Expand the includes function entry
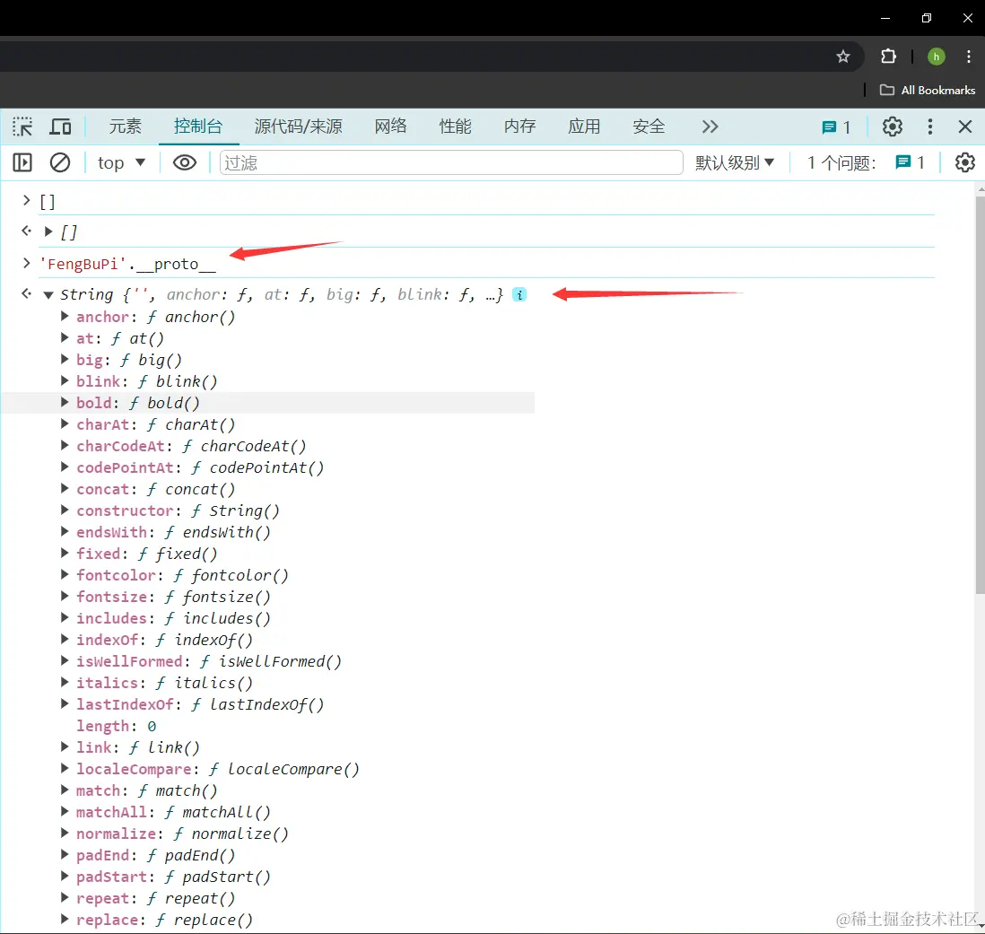The image size is (985, 934). [x=64, y=617]
